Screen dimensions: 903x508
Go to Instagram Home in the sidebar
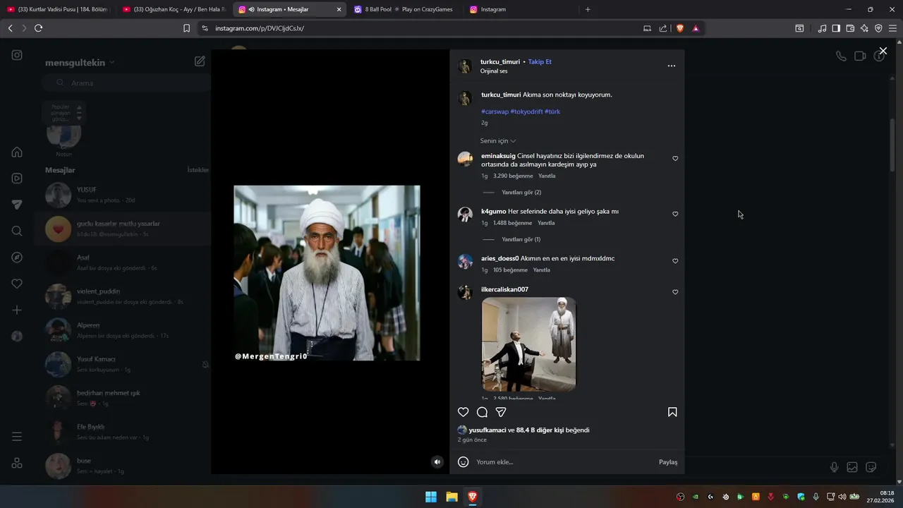17,152
